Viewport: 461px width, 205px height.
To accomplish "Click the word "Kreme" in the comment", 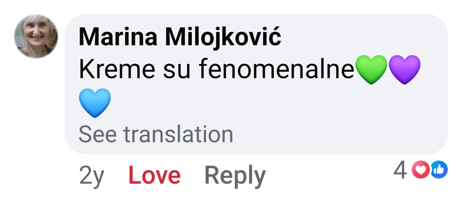I will pyautogui.click(x=115, y=70).
